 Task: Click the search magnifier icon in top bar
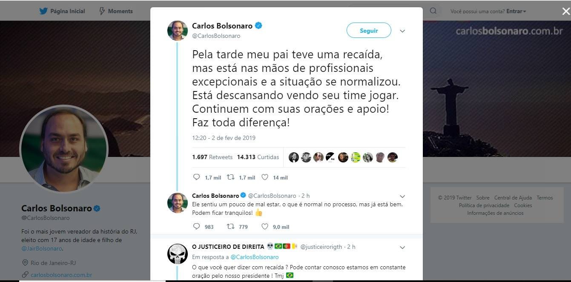433,11
